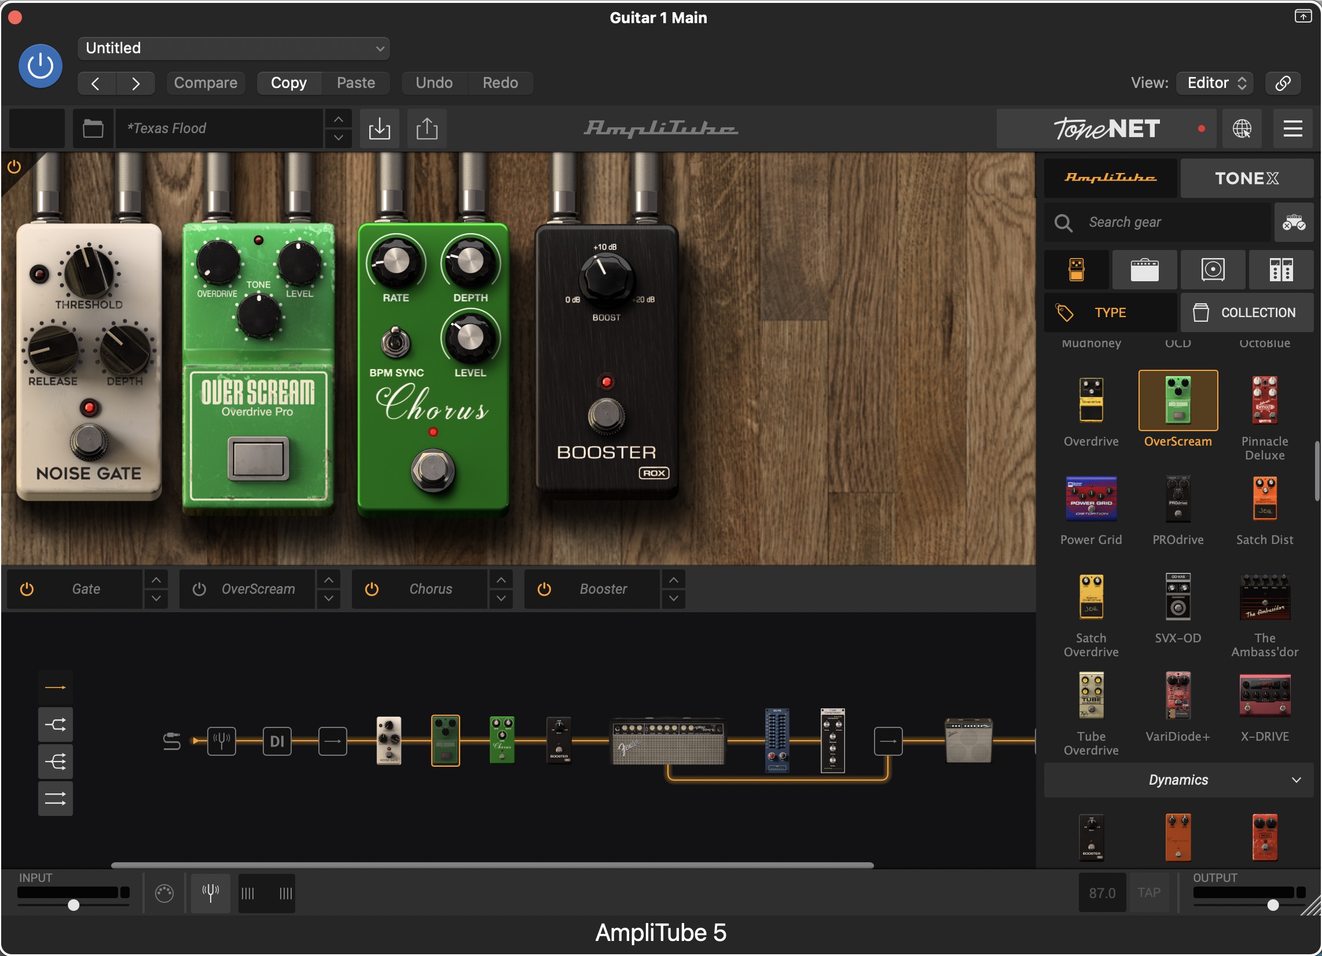Viewport: 1322px width, 956px height.
Task: Choose the three parallel lines routing icon
Action: pos(56,799)
